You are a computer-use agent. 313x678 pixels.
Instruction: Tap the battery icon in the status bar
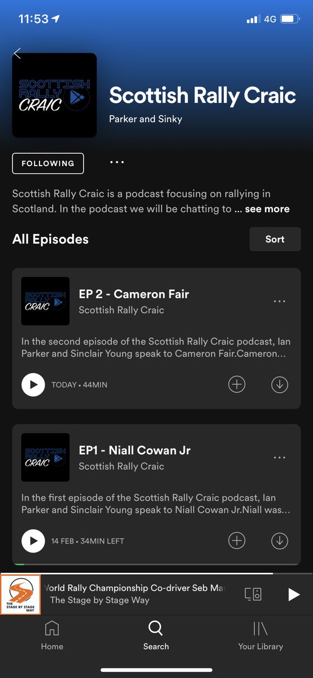[x=290, y=19]
